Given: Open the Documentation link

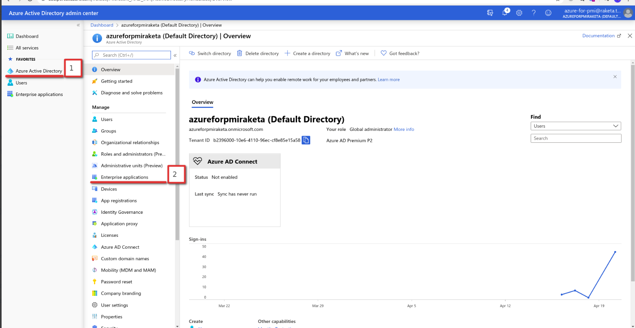Looking at the screenshot, I should coord(601,36).
